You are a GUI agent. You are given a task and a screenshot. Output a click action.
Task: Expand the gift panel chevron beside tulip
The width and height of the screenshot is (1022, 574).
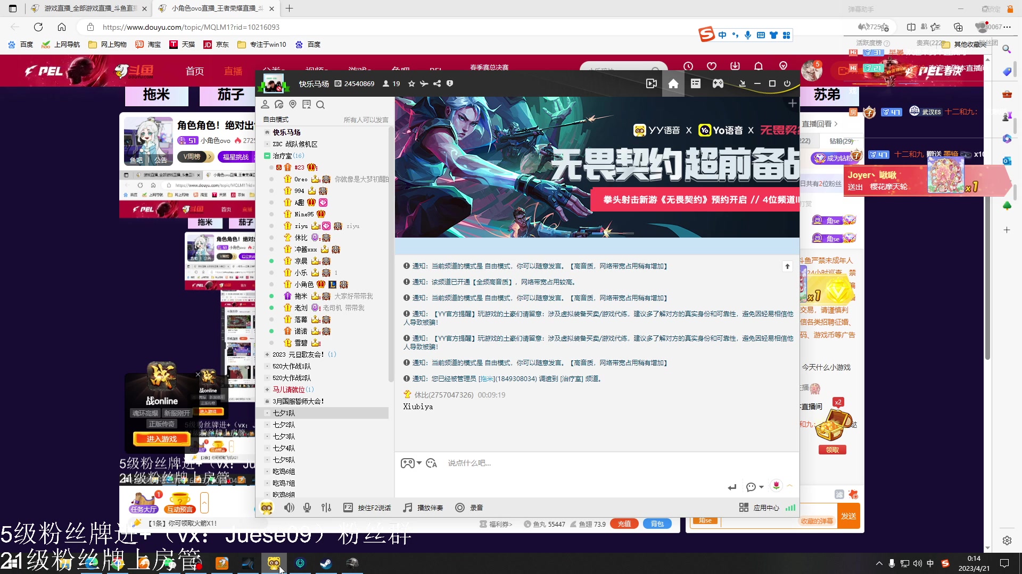pos(790,486)
